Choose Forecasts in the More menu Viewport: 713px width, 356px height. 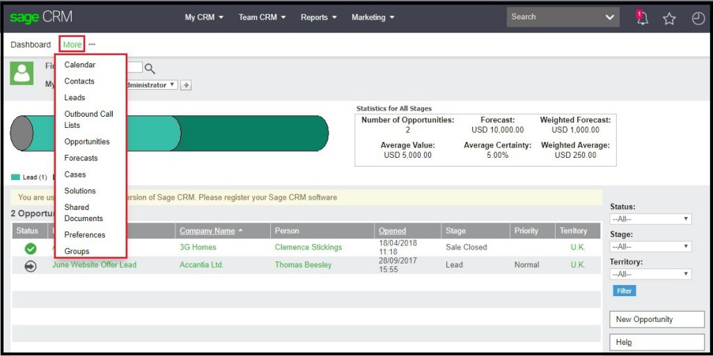[81, 158]
